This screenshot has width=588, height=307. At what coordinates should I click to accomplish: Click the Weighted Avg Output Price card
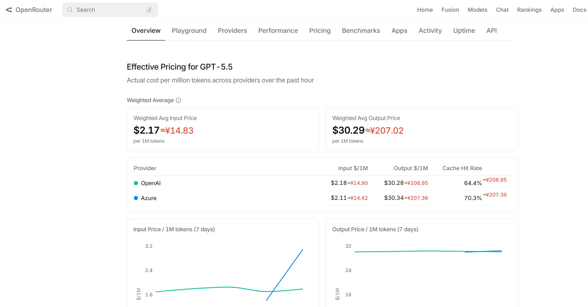(421, 129)
